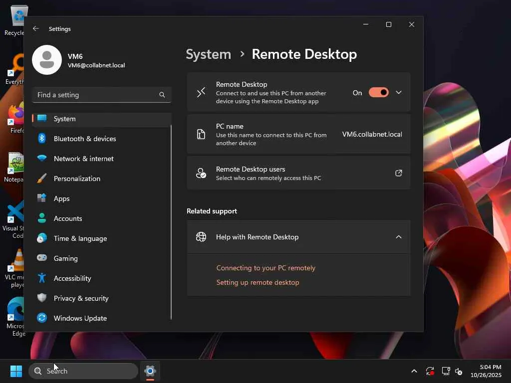Click the Gaming controller icon
Viewport: 511px width, 383px height.
(x=42, y=258)
